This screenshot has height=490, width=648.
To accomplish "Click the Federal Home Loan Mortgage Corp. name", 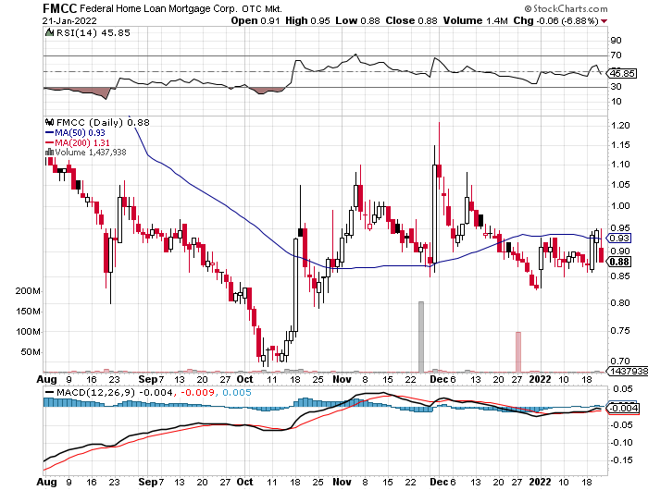I will point(158,8).
